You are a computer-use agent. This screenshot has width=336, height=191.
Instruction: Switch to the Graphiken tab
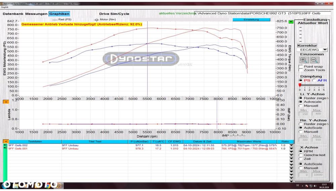pos(59,14)
